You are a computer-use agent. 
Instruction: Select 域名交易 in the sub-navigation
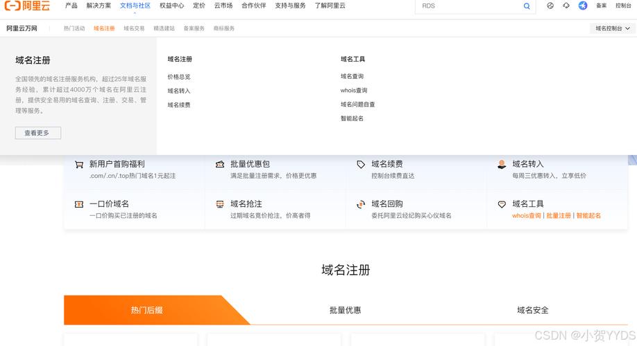134,28
